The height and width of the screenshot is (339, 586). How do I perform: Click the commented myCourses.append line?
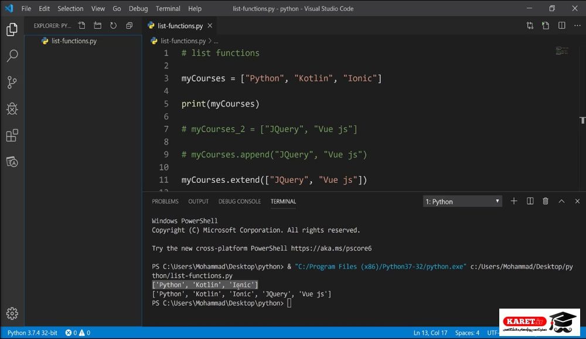(x=274, y=155)
